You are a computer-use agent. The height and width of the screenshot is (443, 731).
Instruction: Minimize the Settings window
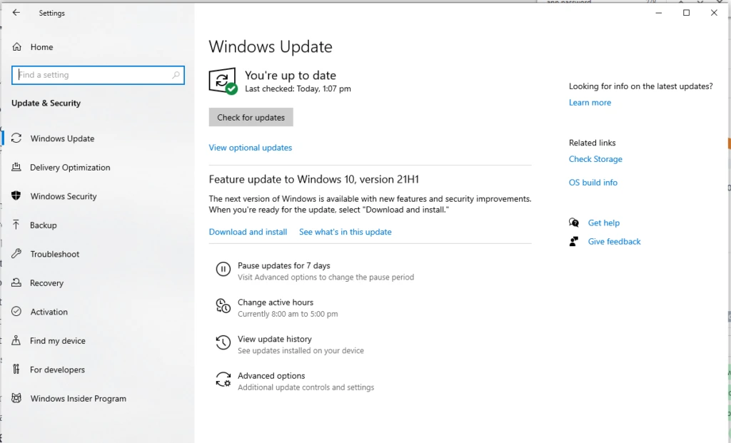[659, 13]
